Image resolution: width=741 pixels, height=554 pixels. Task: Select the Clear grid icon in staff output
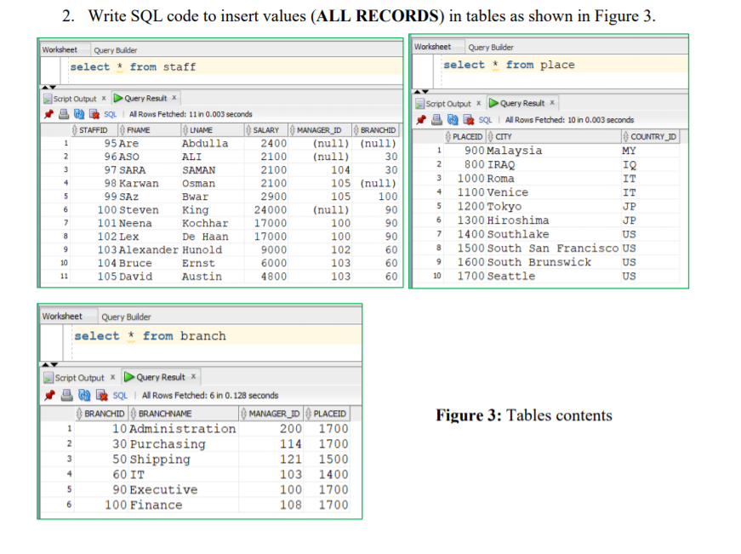[x=94, y=114]
